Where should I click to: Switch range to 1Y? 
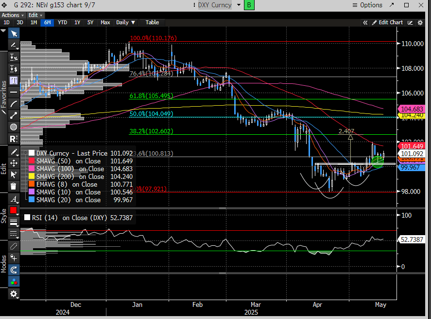pos(77,22)
